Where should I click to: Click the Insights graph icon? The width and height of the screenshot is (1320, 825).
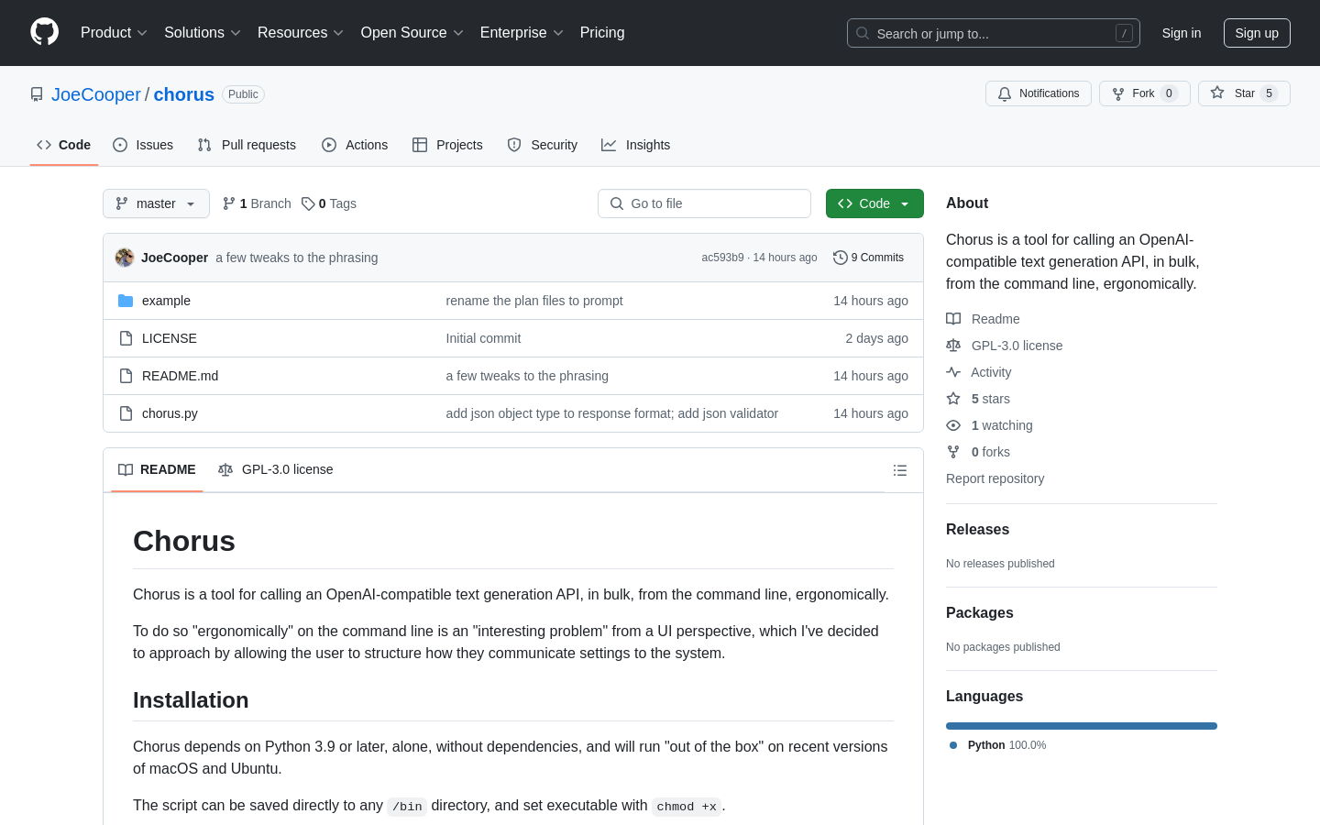[x=609, y=145]
